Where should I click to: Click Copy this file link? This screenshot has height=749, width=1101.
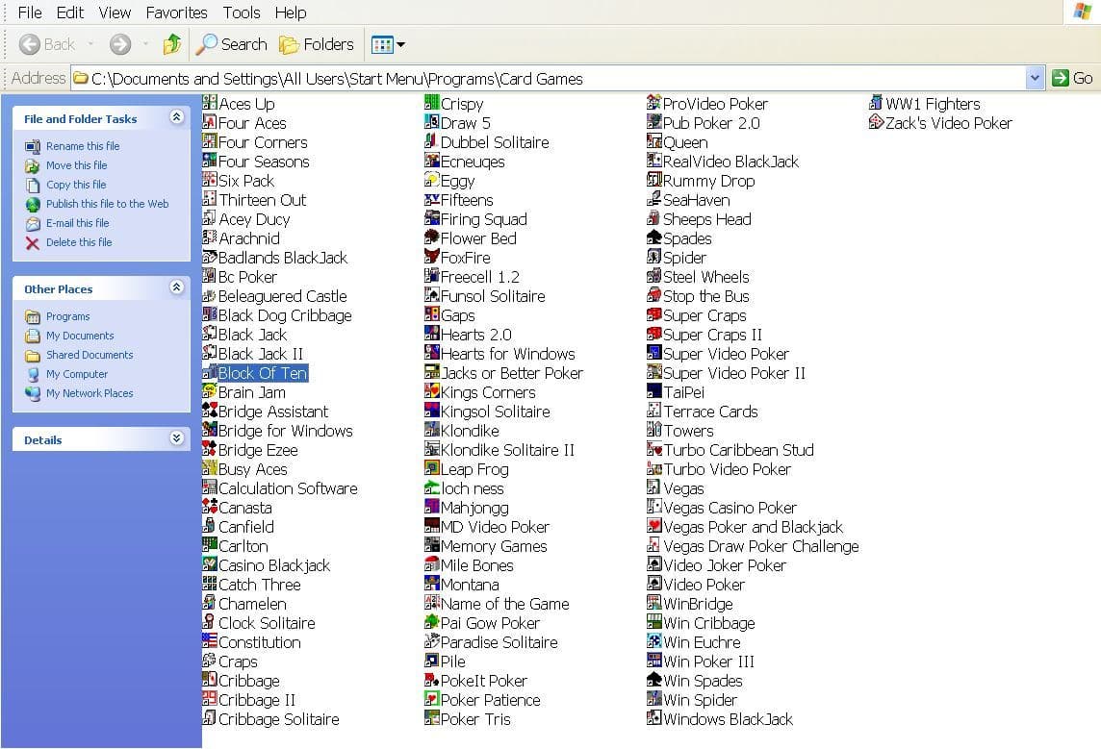point(76,185)
